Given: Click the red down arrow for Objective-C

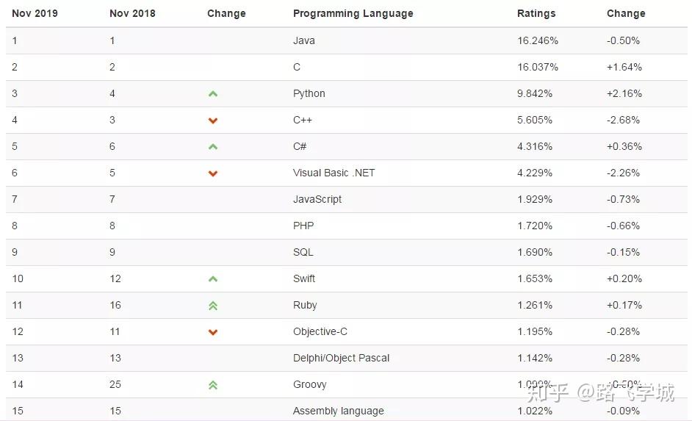Looking at the screenshot, I should [213, 332].
